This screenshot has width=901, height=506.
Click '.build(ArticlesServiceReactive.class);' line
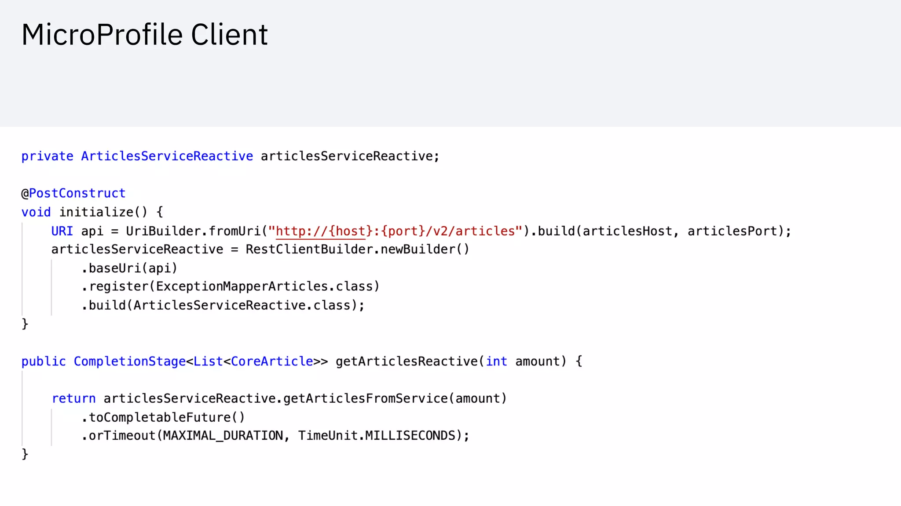coord(223,305)
